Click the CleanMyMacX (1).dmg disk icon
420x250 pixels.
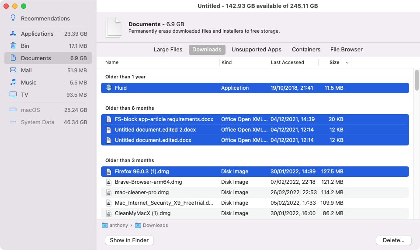108,213
